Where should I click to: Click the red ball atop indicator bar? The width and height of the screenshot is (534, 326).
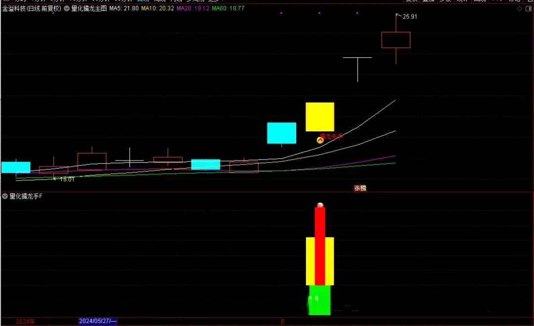tap(320, 205)
